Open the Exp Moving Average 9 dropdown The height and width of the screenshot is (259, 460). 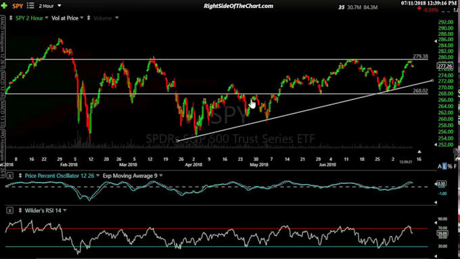pyautogui.click(x=161, y=176)
